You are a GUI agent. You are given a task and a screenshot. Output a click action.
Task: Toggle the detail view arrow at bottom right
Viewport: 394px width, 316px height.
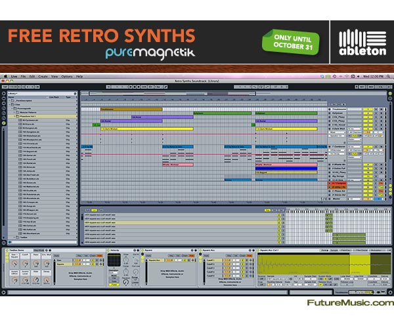(x=390, y=292)
